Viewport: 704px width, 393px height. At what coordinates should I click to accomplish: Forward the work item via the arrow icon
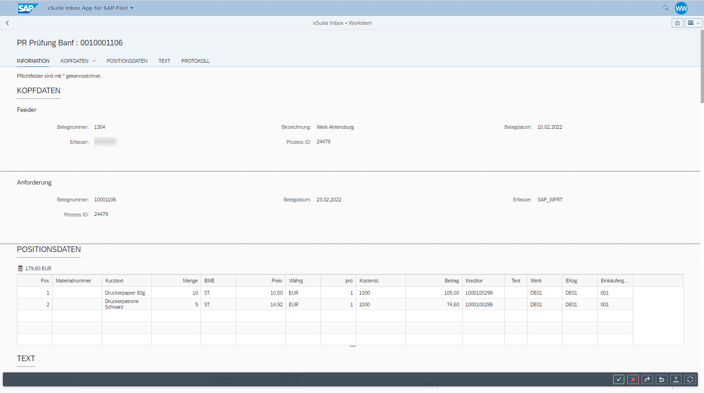(x=647, y=379)
